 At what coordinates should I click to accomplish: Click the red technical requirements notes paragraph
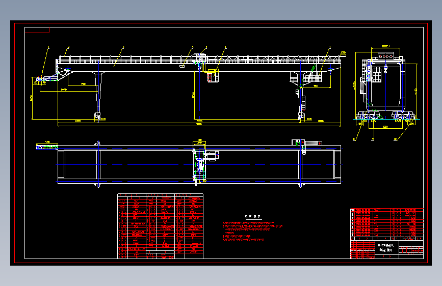tap(252, 232)
